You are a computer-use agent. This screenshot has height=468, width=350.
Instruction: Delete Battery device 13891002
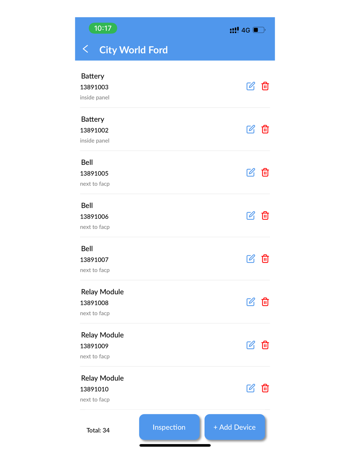click(265, 129)
